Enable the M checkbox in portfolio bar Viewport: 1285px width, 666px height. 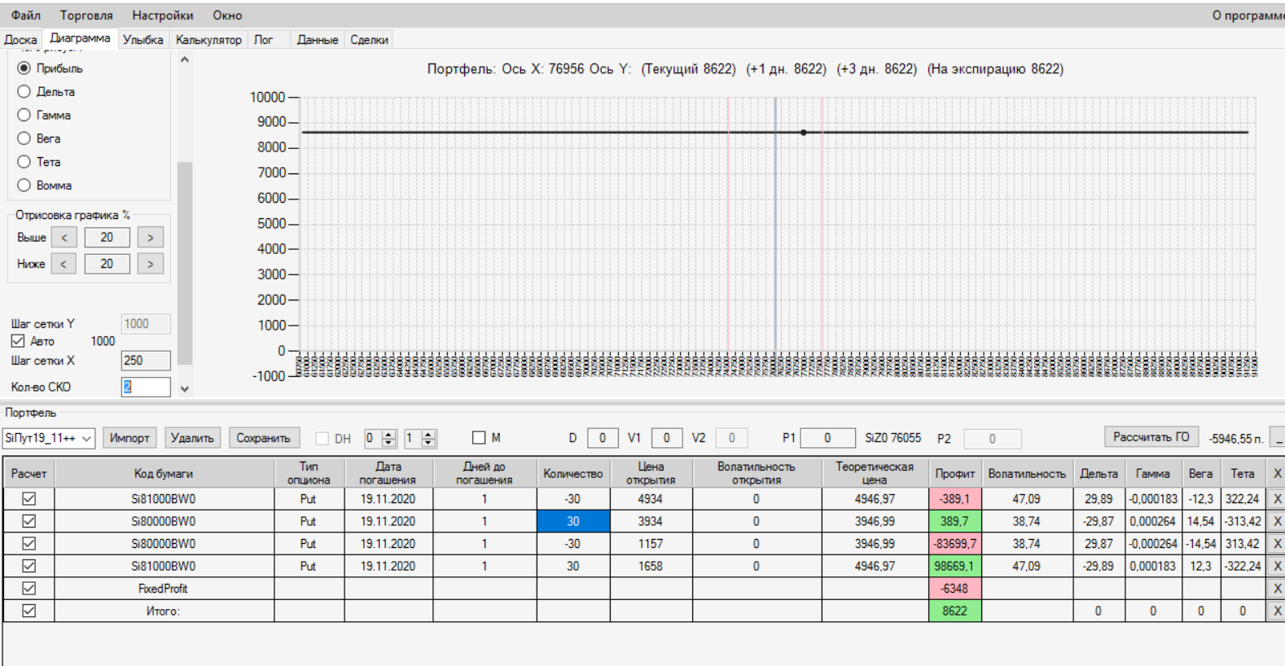479,438
